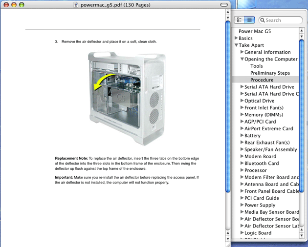
Task: Open Power Supply section
Action: tap(260, 205)
